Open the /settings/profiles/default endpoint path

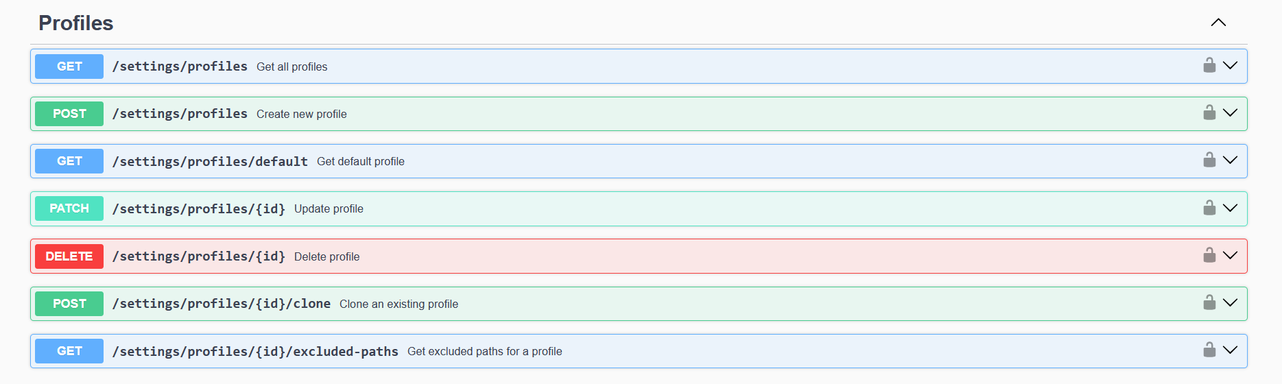[210, 161]
